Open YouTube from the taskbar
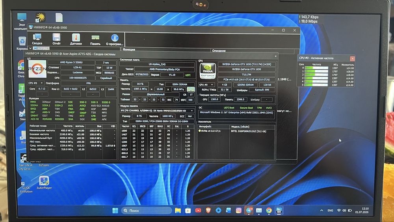This screenshot has height=222, width=394. pyautogui.click(x=198, y=211)
